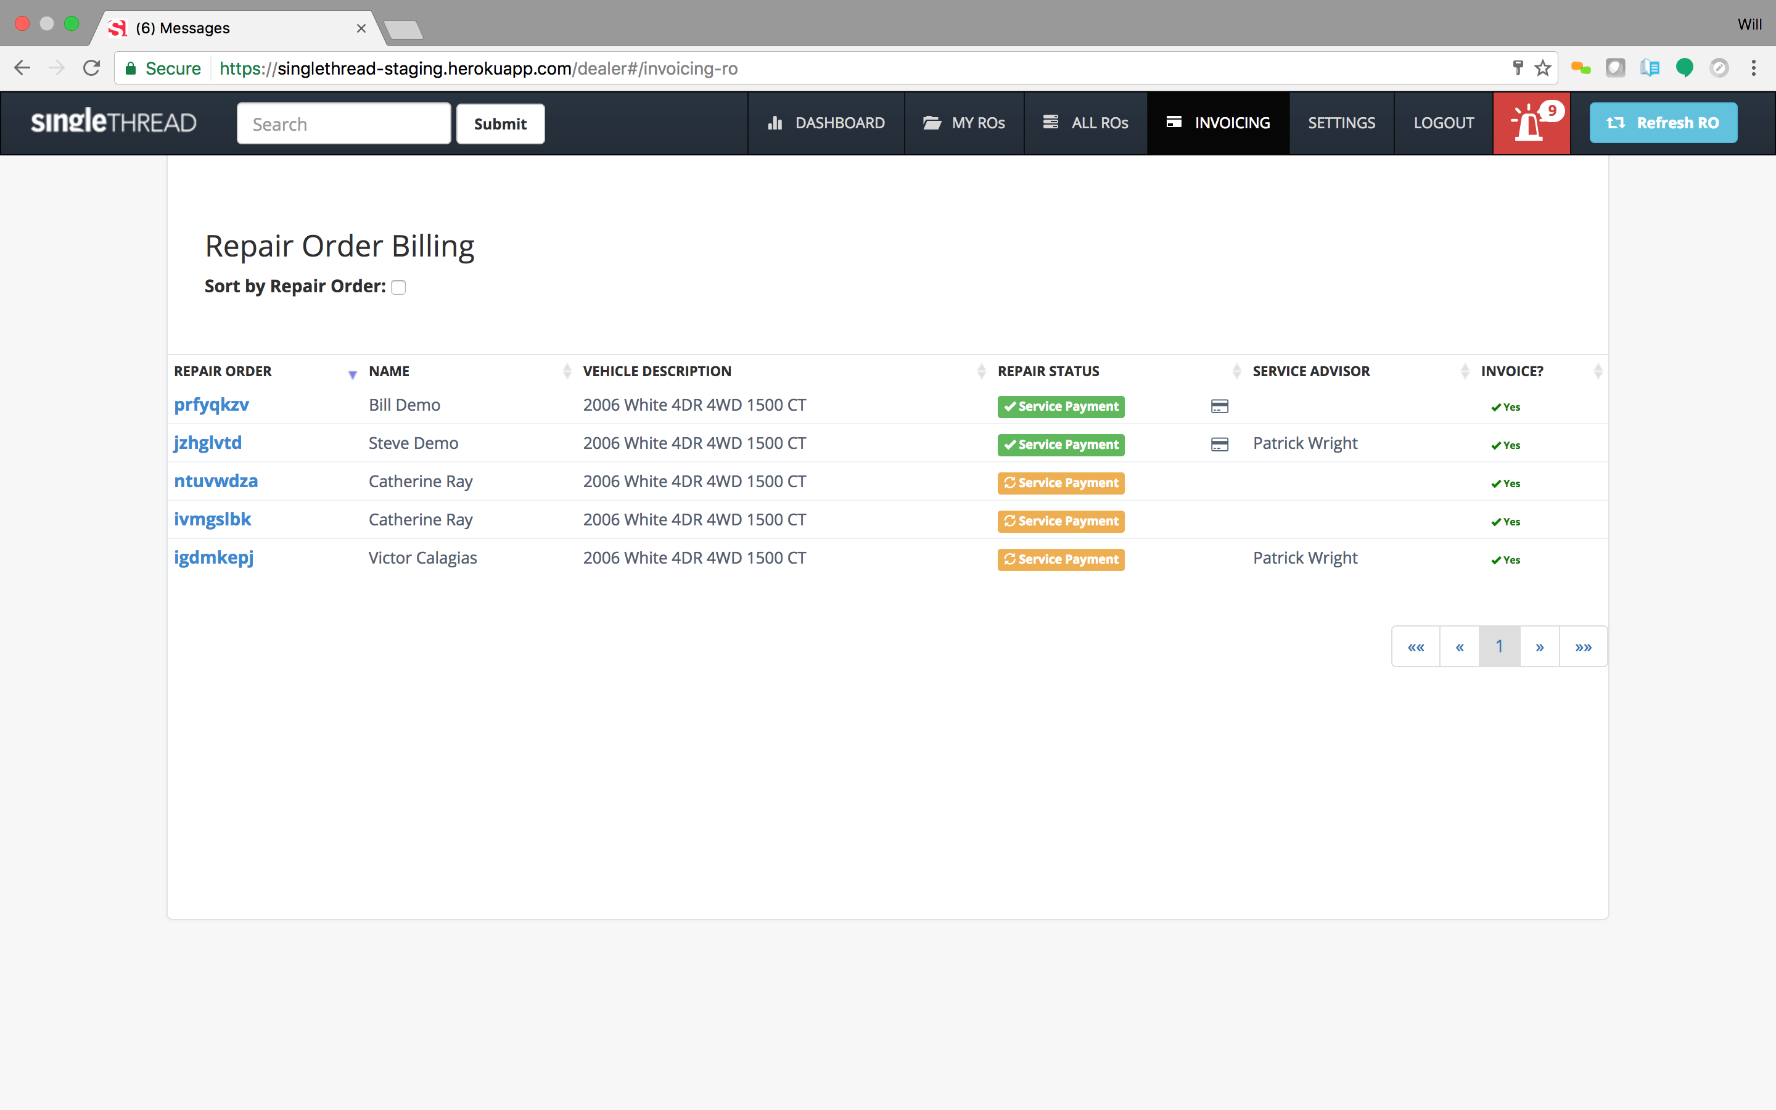Screen dimensions: 1776x1110
Task: Select page 1 in pagination
Action: 1499,647
